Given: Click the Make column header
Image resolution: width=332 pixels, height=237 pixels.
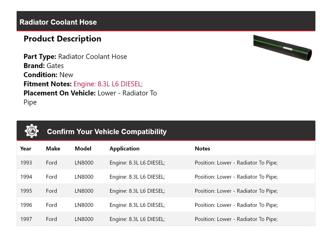Looking at the screenshot, I should click(x=53, y=148).
